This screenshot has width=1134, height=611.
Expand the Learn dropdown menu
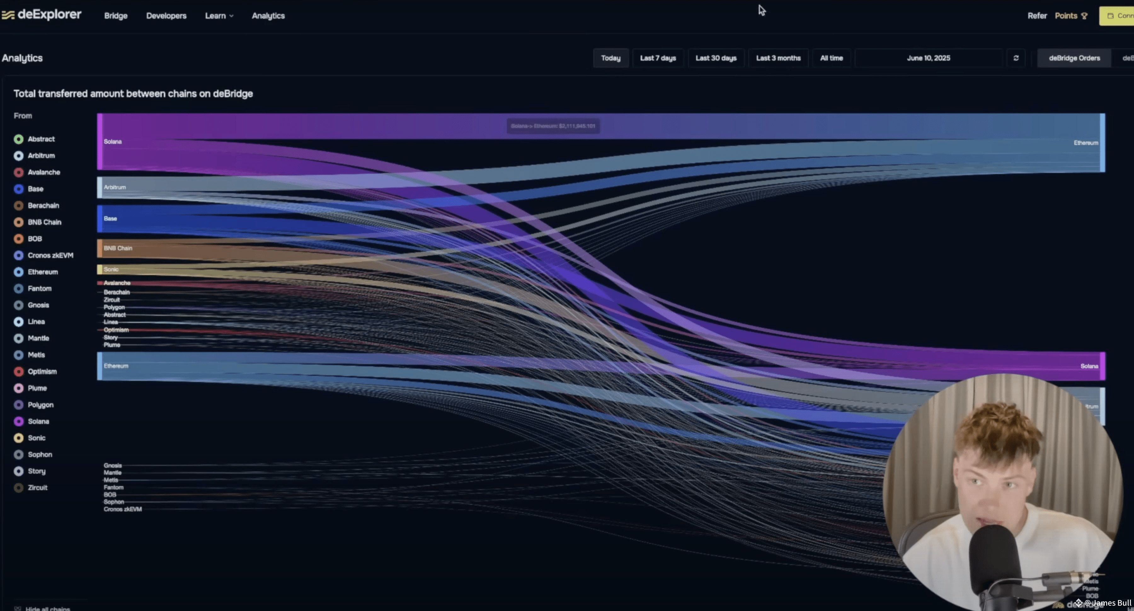point(219,16)
